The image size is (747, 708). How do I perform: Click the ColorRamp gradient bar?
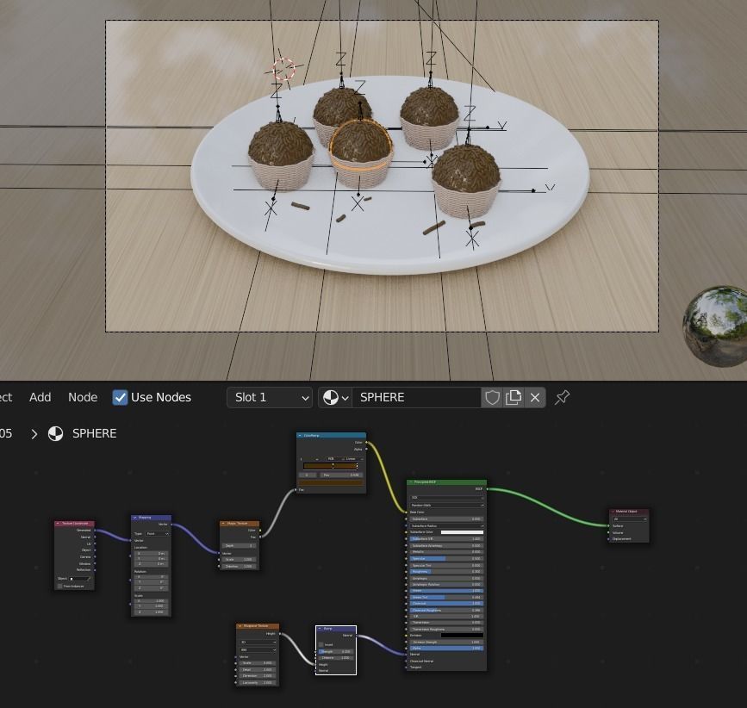pyautogui.click(x=331, y=466)
